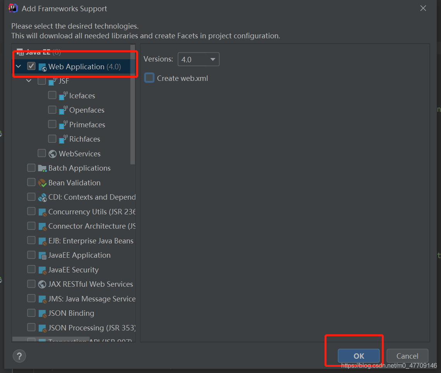Close the Add Frameworks Support dialog
Screen dimensions: 441x373
click(x=423, y=9)
